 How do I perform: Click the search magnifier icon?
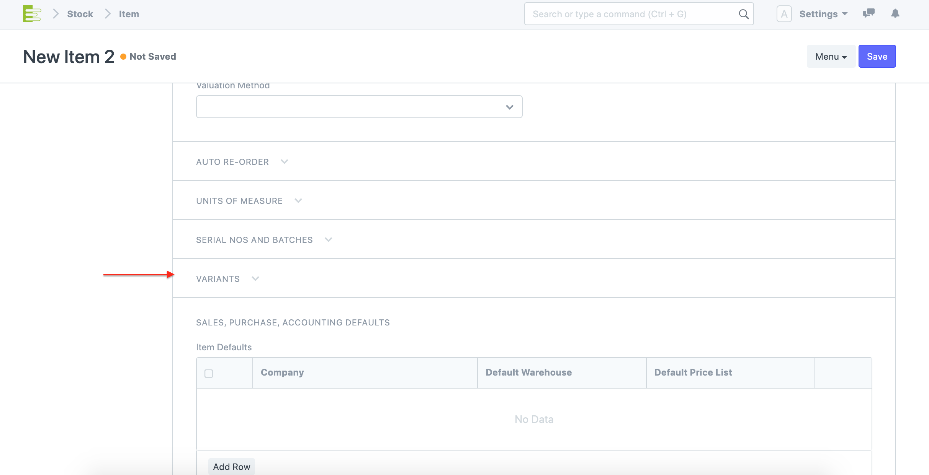coord(743,14)
